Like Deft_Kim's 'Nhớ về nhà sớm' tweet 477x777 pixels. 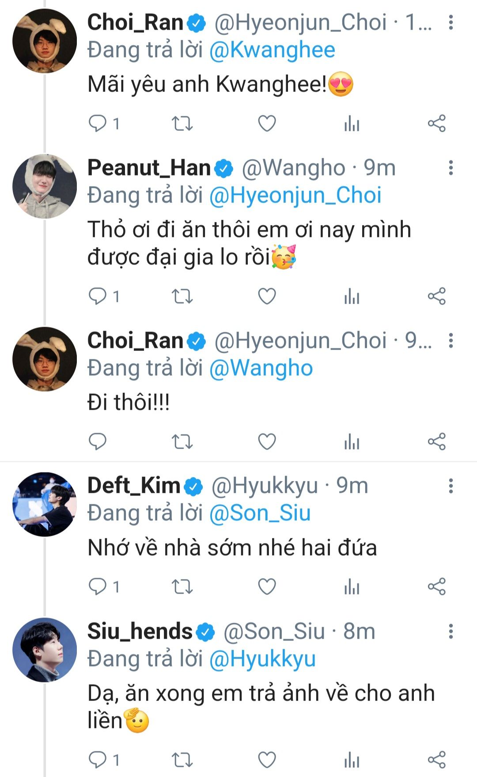[267, 587]
